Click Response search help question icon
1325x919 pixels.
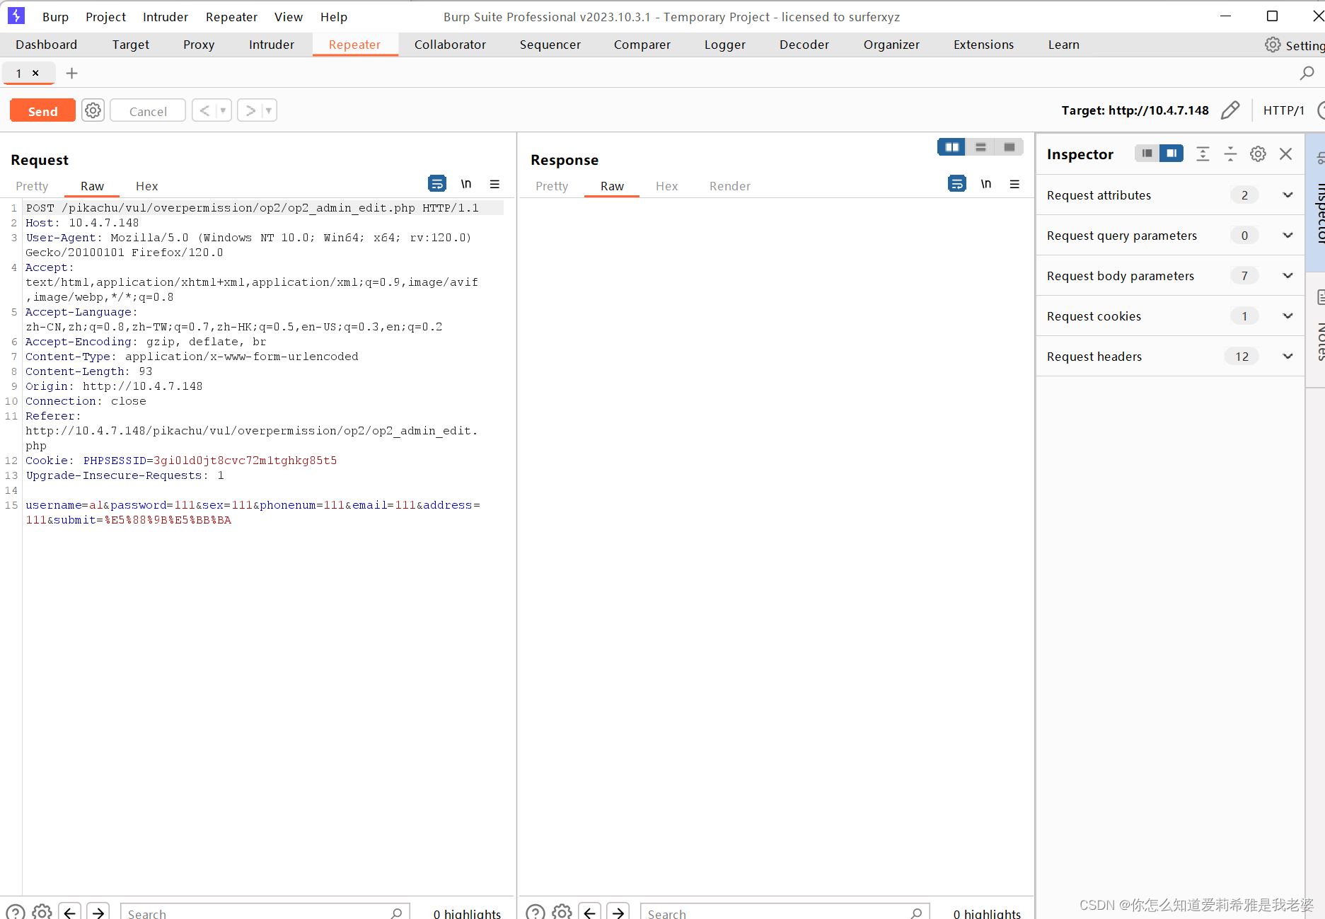coord(536,913)
